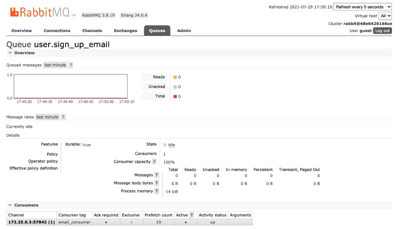Click the Erlang 24.0.4 version badge
Viewport: 401px width, 229px height.
point(134,16)
